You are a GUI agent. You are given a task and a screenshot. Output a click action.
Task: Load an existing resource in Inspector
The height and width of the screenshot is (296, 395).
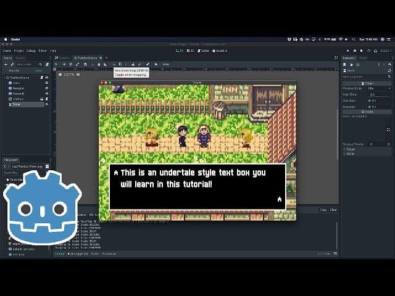(x=351, y=65)
